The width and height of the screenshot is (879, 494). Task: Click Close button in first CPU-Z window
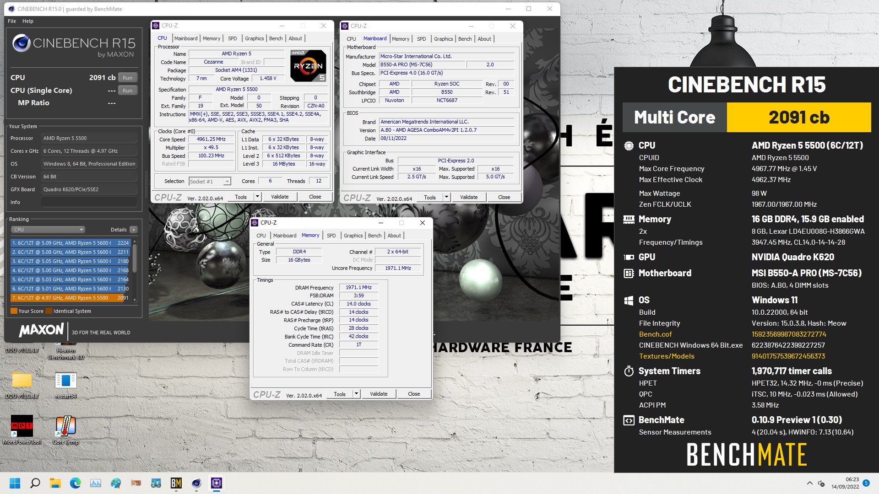point(315,197)
